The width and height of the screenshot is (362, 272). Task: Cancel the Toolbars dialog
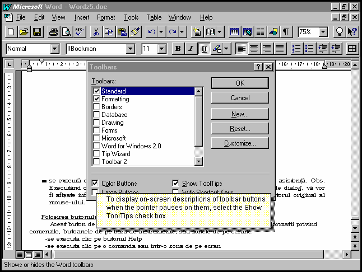(x=240, y=98)
